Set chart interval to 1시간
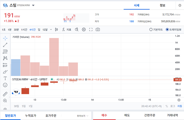 pyautogui.click(x=24, y=30)
